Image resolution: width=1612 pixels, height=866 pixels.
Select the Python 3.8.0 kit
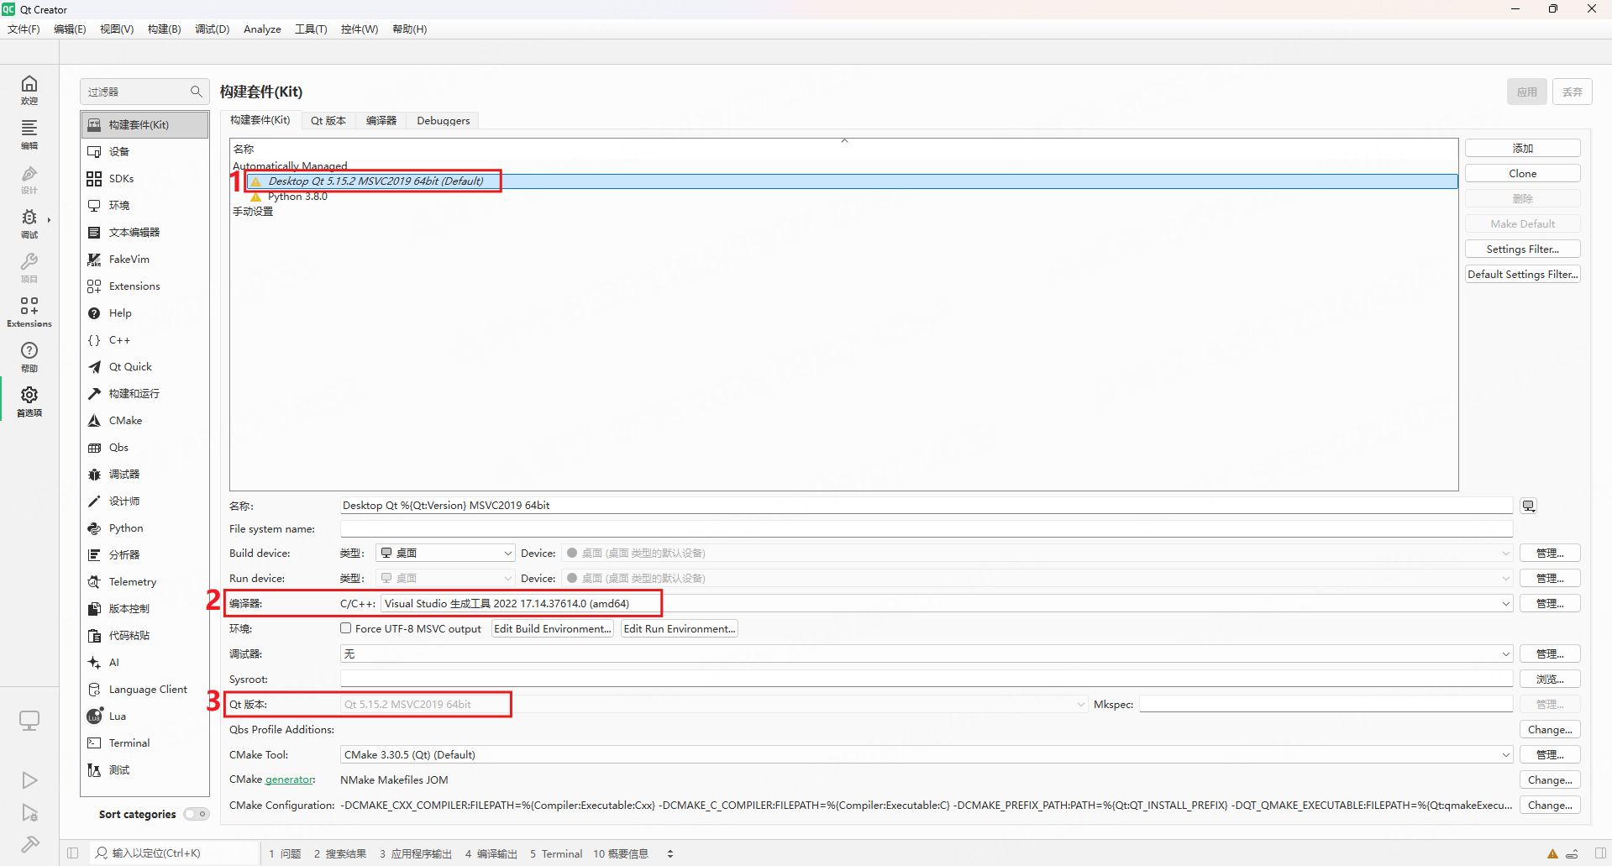coord(297,197)
